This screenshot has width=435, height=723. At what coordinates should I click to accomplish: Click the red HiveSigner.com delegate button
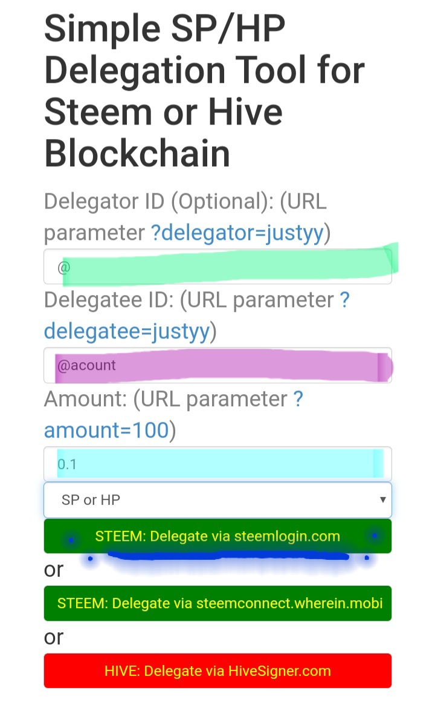[x=217, y=670]
